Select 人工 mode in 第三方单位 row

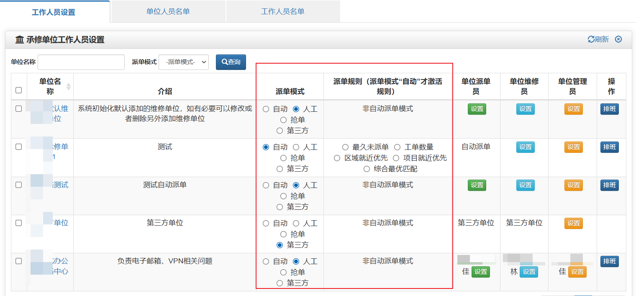pos(296,223)
